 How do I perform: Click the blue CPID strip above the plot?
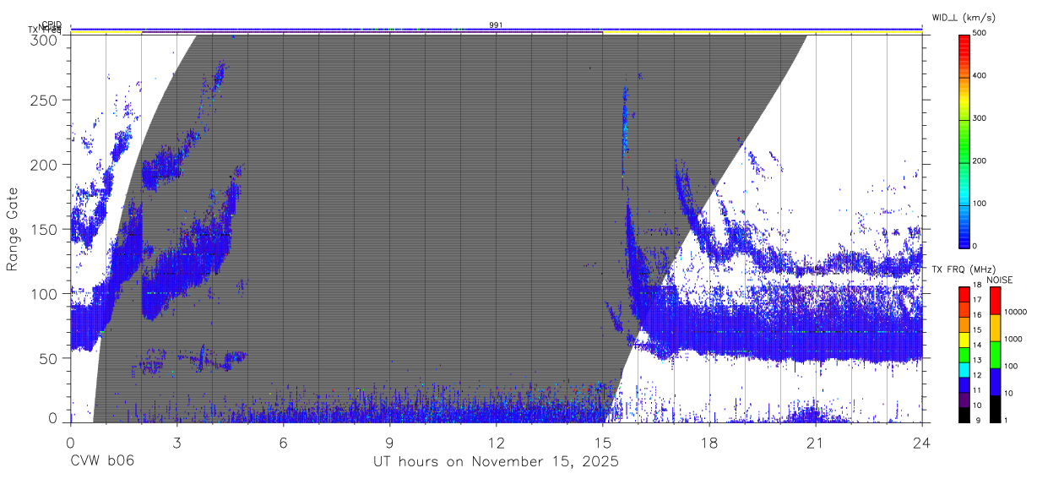point(497,30)
